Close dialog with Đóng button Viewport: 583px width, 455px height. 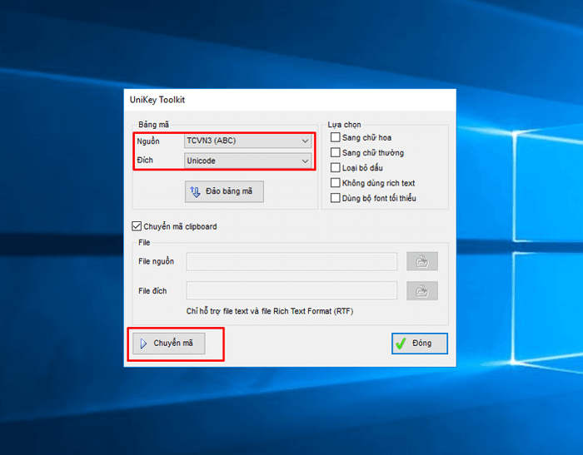420,344
